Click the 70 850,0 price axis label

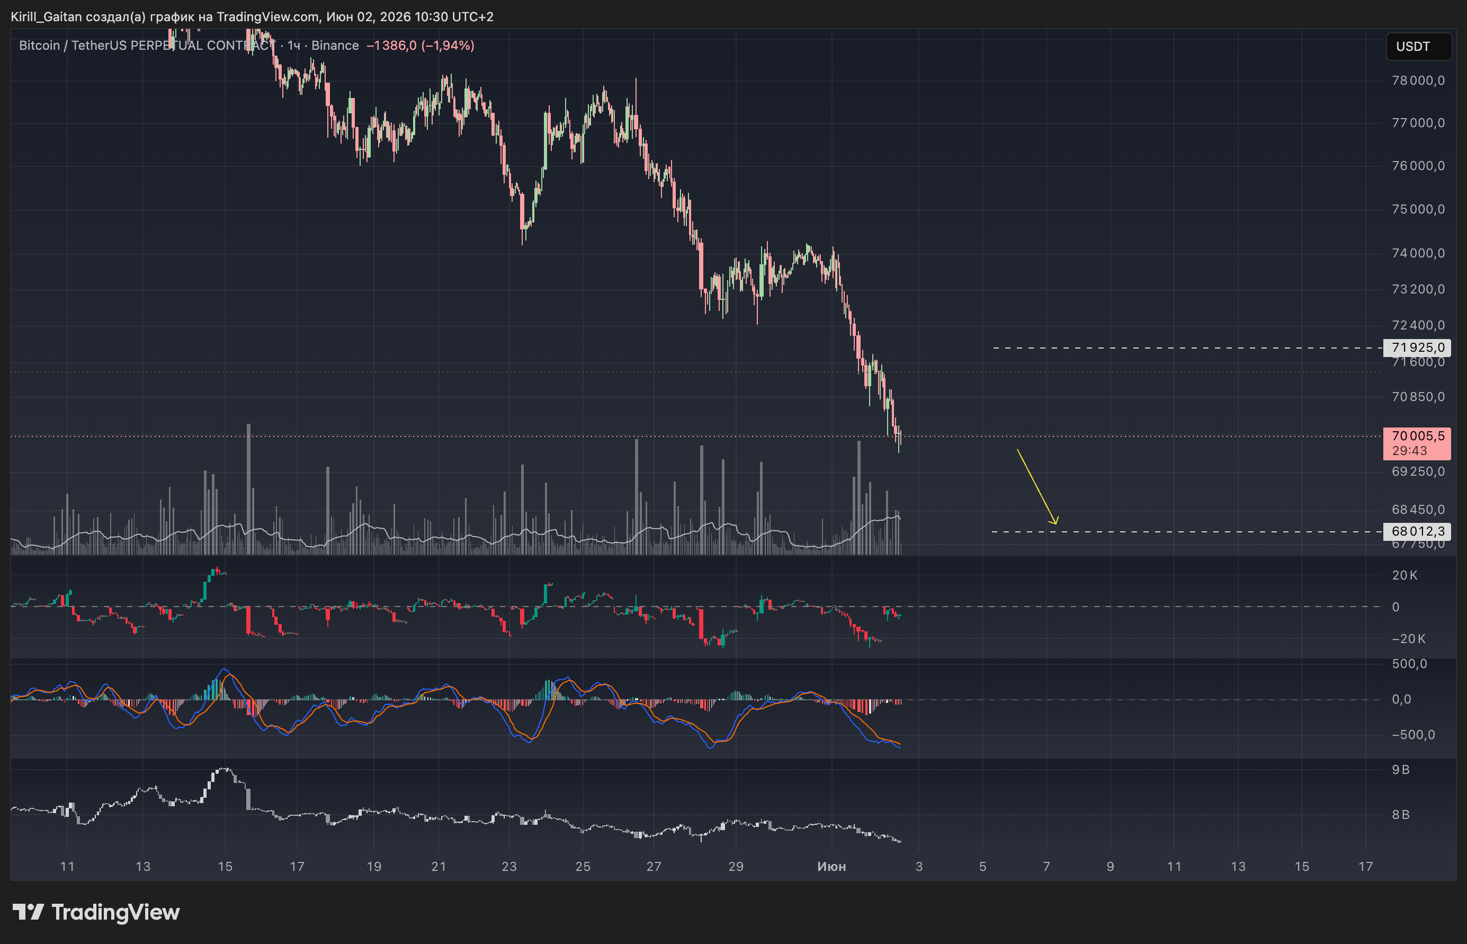tap(1418, 397)
